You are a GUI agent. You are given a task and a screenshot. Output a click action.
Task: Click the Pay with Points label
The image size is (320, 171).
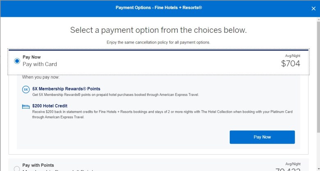tap(38, 165)
